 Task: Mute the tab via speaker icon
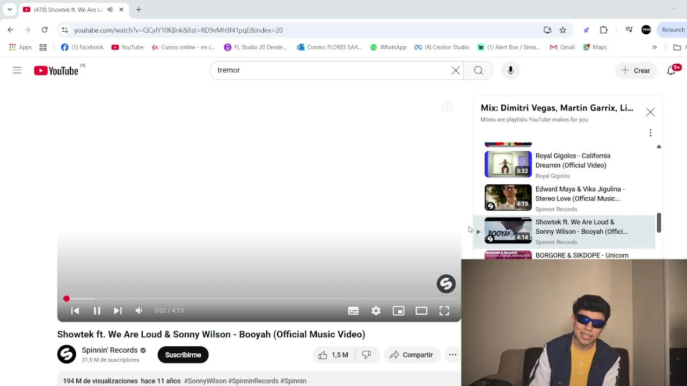[x=110, y=10]
